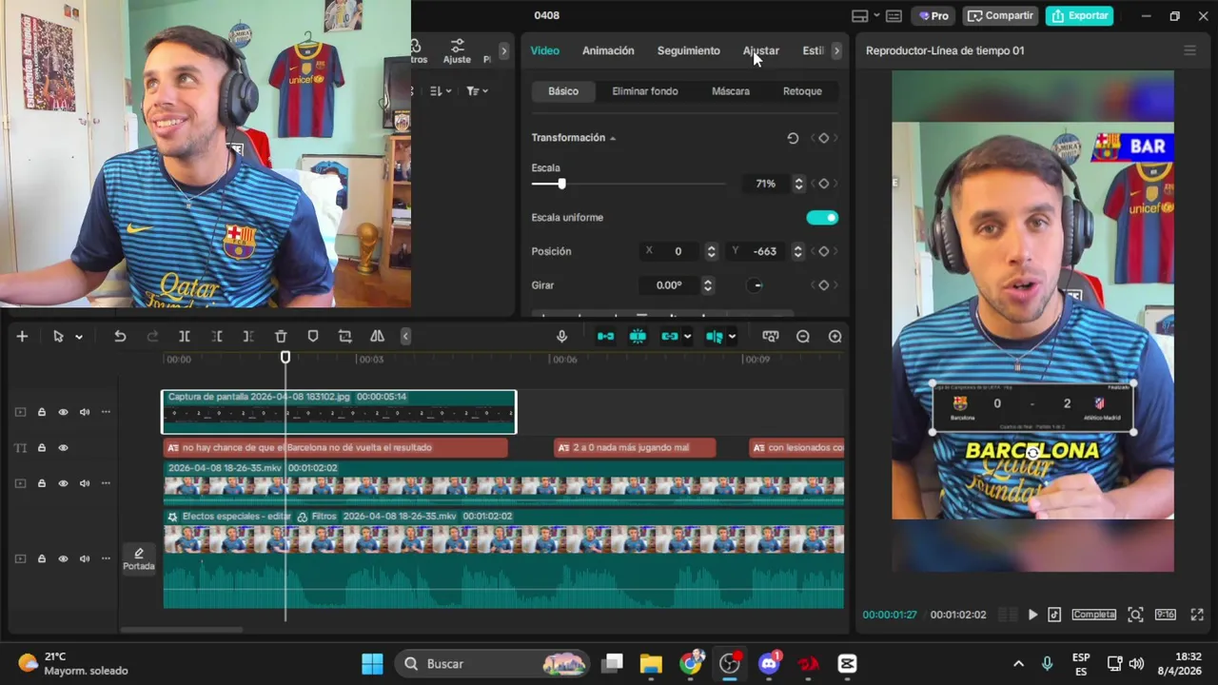Click the 9:16 aspect ratio button
This screenshot has height=685, width=1218.
click(x=1166, y=615)
